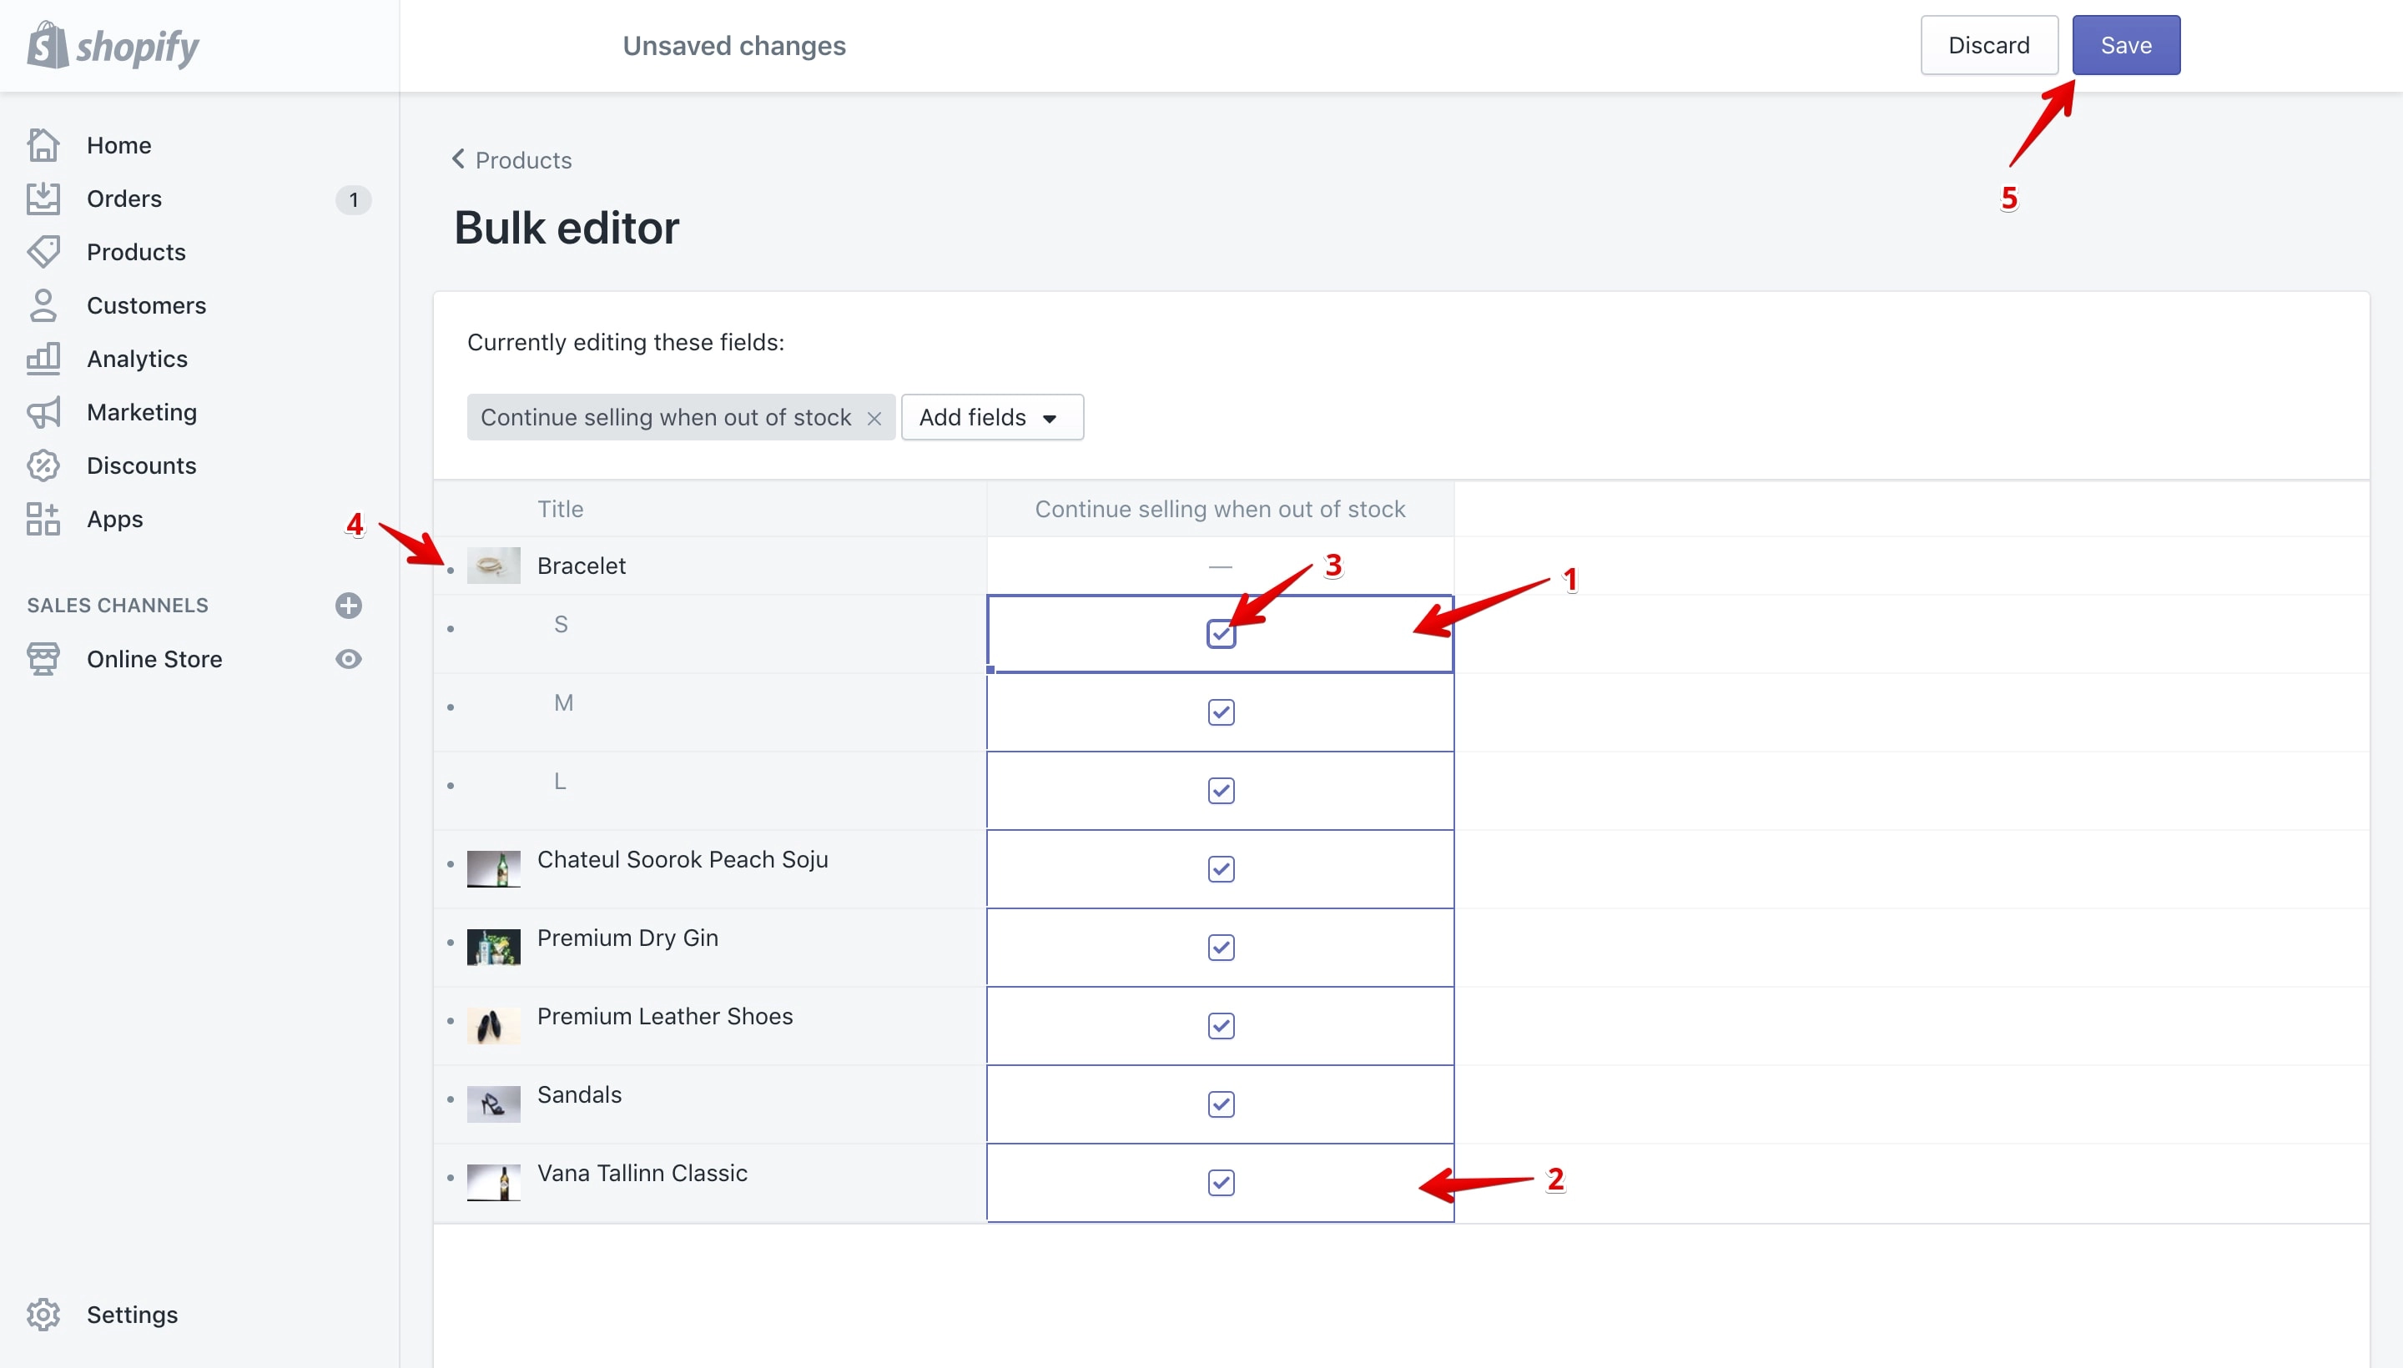Remove the Continue selling when out of stock field
2403x1368 pixels.
coord(874,418)
